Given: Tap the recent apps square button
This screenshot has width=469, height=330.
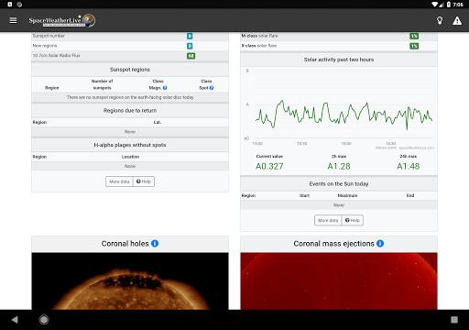Looking at the screenshot, I should pyautogui.click(x=454, y=320).
